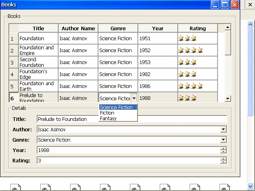This screenshot has height=191, width=255.
Task: Pick Science Fiction option in open dropdown
Action: click(x=118, y=107)
